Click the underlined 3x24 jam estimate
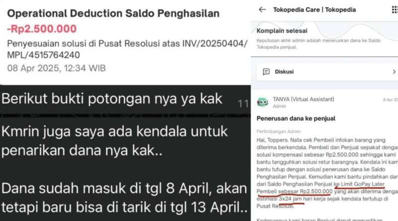Viewport: 398px width, 221px height. (290, 199)
